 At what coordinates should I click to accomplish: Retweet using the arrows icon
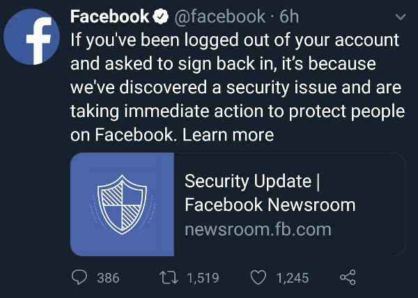(x=169, y=277)
